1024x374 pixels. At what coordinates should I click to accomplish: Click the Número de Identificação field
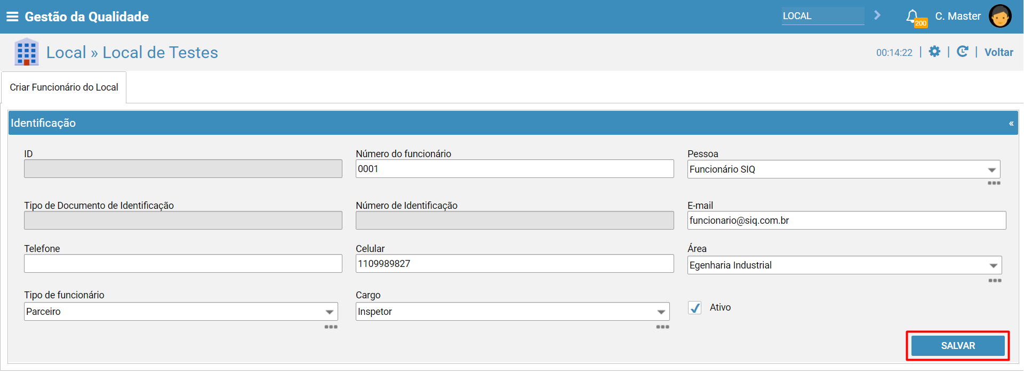[x=515, y=221]
